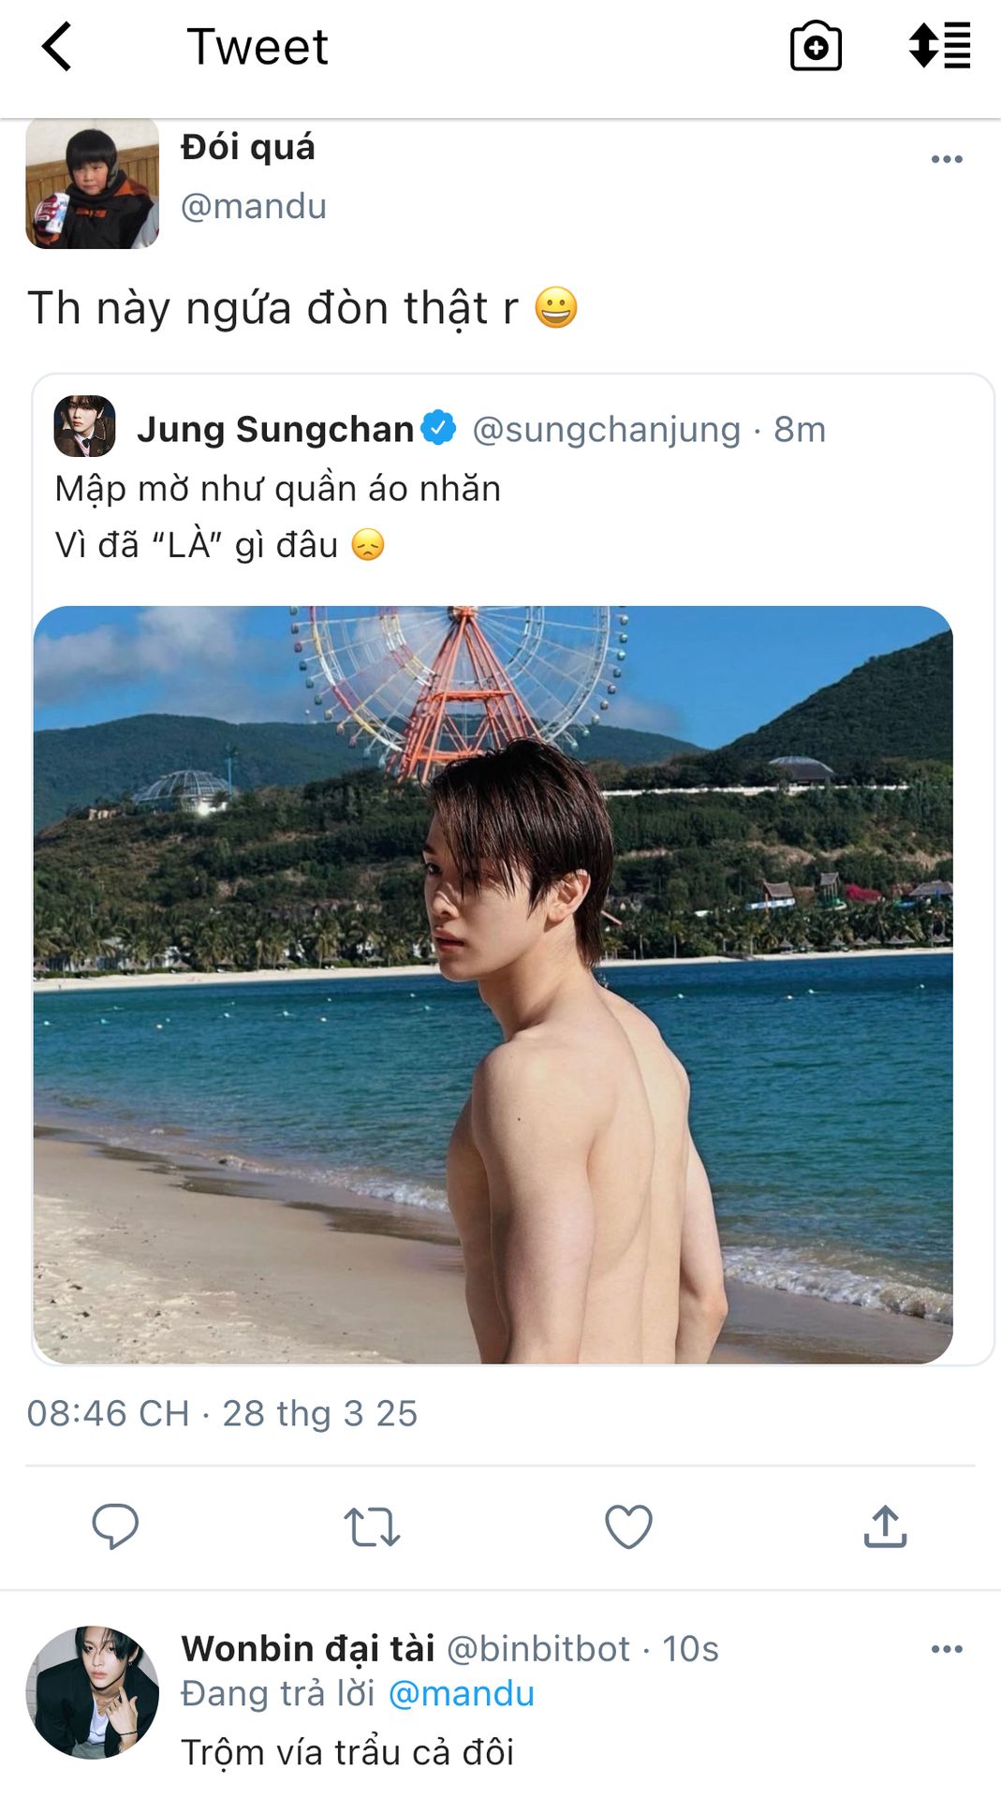This screenshot has height=1798, width=1001.
Task: Tap the blue verified badge
Action: 438,427
